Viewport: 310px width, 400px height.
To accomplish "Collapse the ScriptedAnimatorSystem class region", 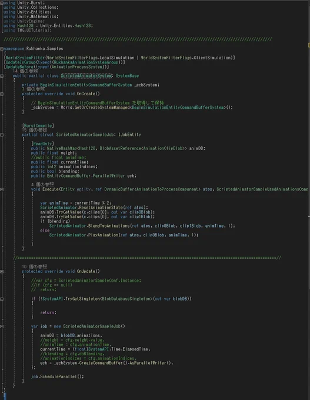I will point(2,76).
